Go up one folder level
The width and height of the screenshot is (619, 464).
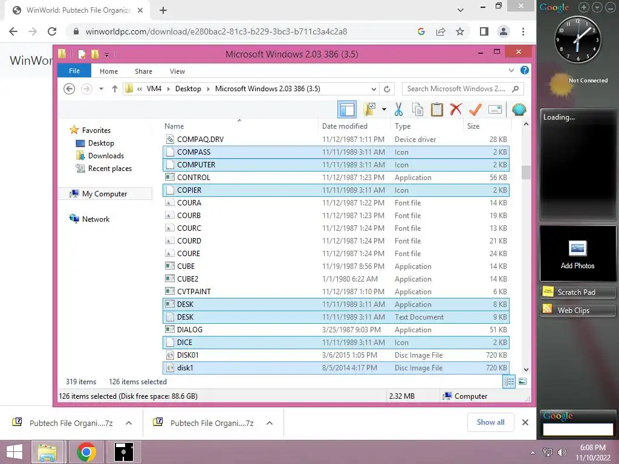(x=114, y=89)
